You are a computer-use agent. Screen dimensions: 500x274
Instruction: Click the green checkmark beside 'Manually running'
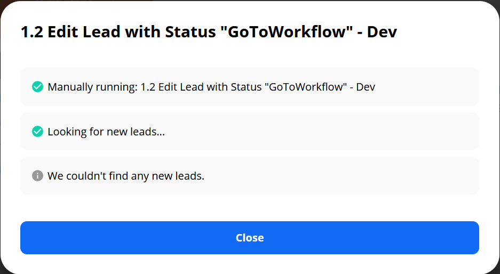tap(38, 87)
